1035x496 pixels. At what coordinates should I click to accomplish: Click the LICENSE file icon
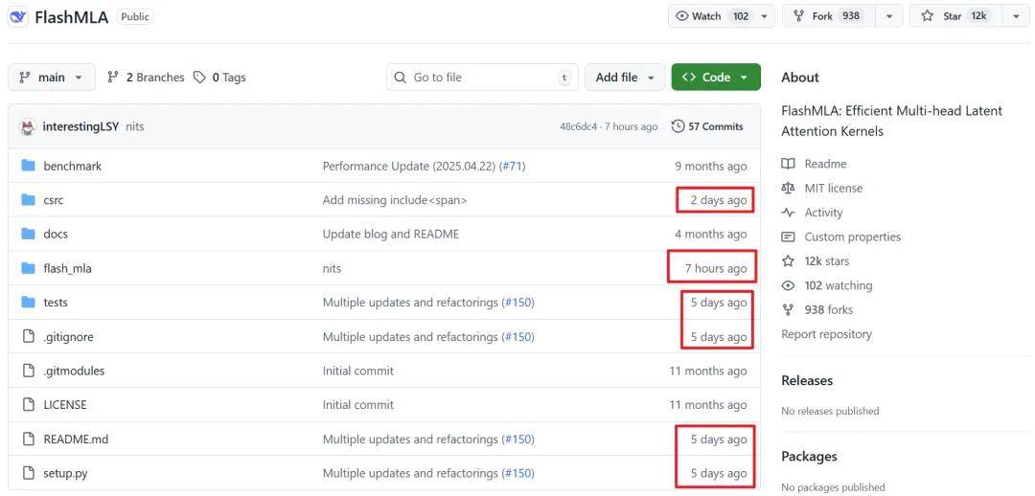coord(28,405)
